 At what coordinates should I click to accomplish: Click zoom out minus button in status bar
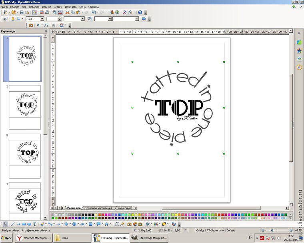pyautogui.click(x=263, y=230)
